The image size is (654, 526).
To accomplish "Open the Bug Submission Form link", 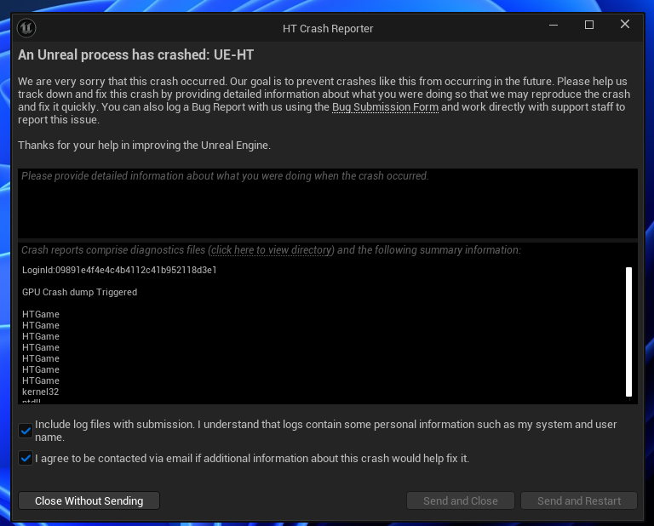I will pyautogui.click(x=385, y=107).
